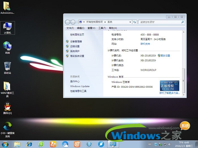Open the 网络 desktop icon

point(7,48)
